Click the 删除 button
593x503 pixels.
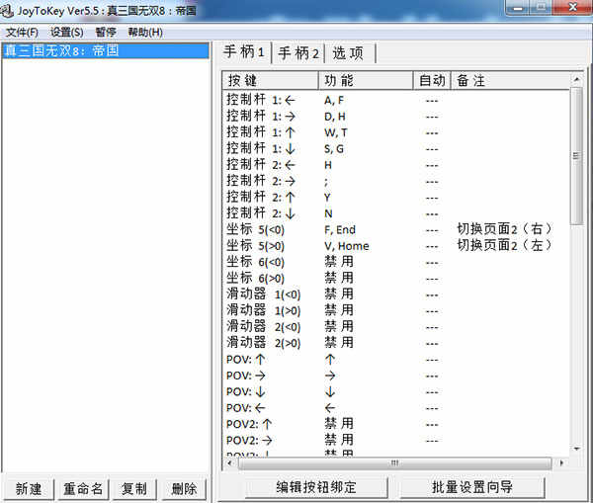(184, 488)
